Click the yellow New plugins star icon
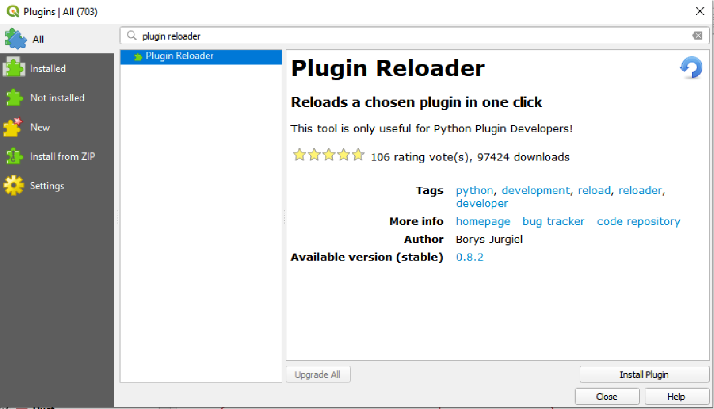The image size is (714, 409). point(14,127)
